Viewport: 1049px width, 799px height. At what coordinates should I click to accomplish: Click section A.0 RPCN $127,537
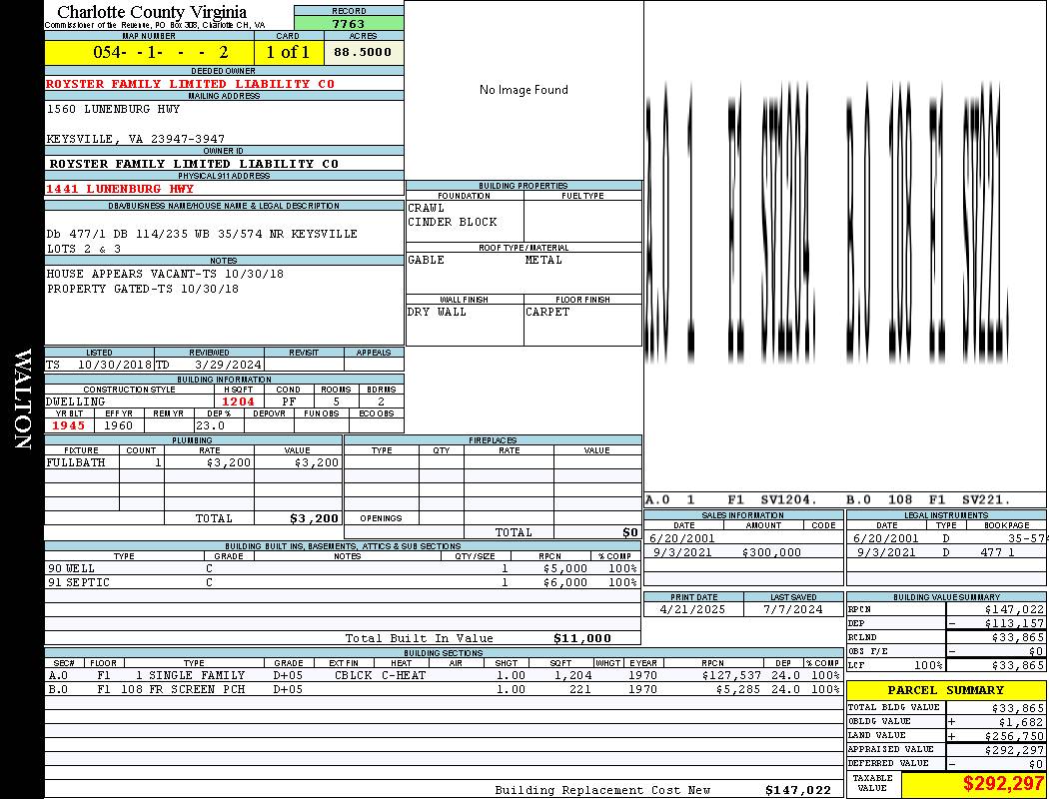(731, 676)
